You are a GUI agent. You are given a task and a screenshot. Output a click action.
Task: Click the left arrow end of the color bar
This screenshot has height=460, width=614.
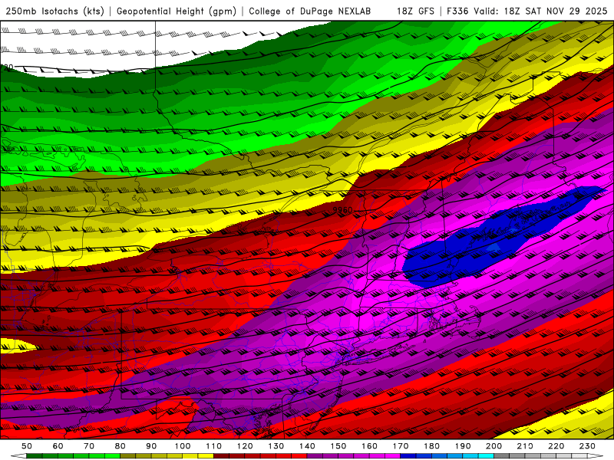(18, 456)
